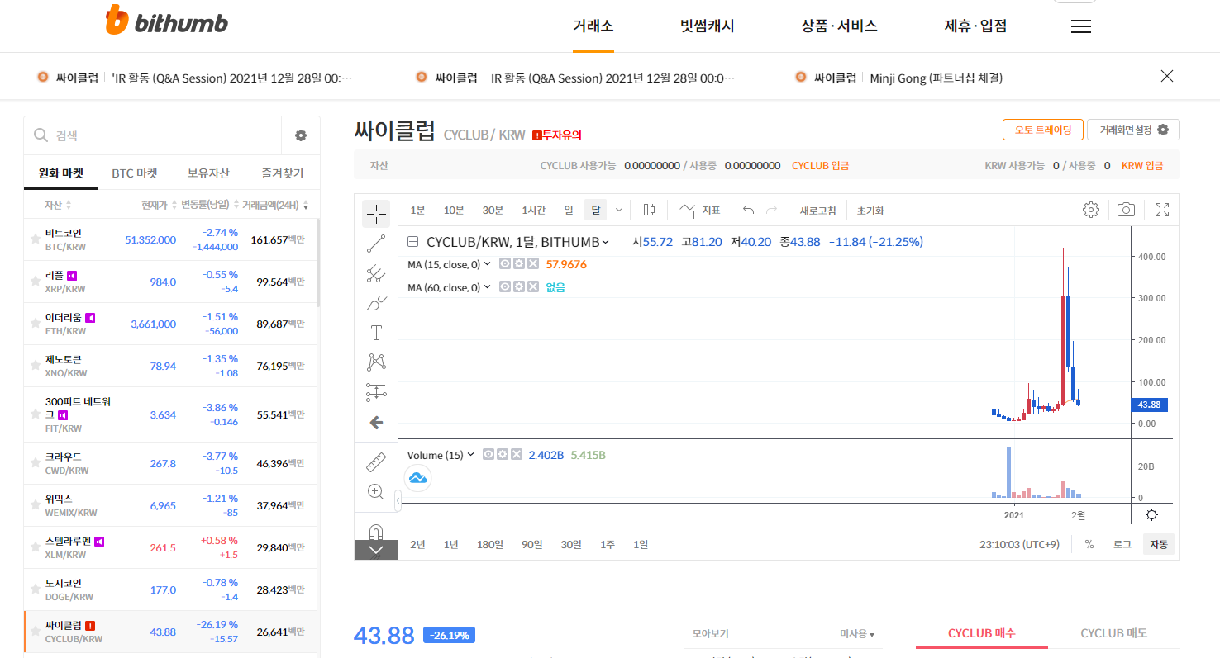The height and width of the screenshot is (658, 1220).
Task: Favorite 이더리움 with its star
Action: pyautogui.click(x=35, y=324)
